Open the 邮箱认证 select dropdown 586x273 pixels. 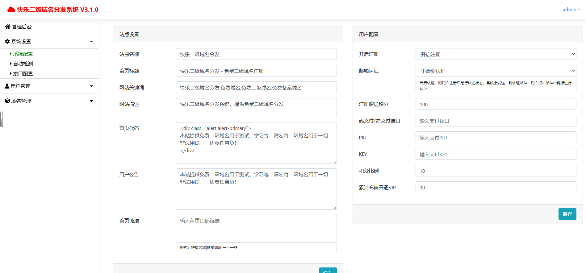tap(496, 71)
